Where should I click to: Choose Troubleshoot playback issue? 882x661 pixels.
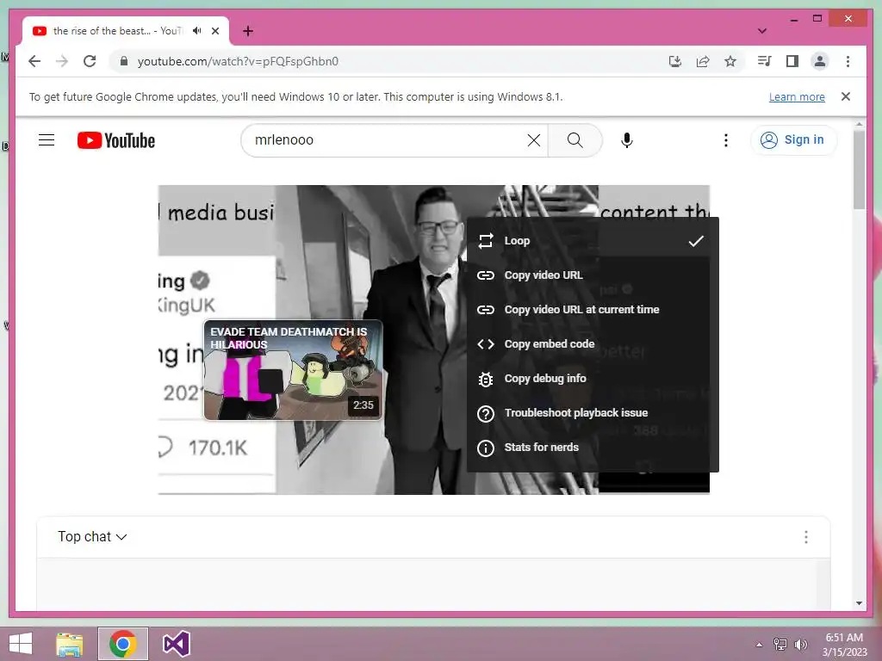pyautogui.click(x=593, y=413)
